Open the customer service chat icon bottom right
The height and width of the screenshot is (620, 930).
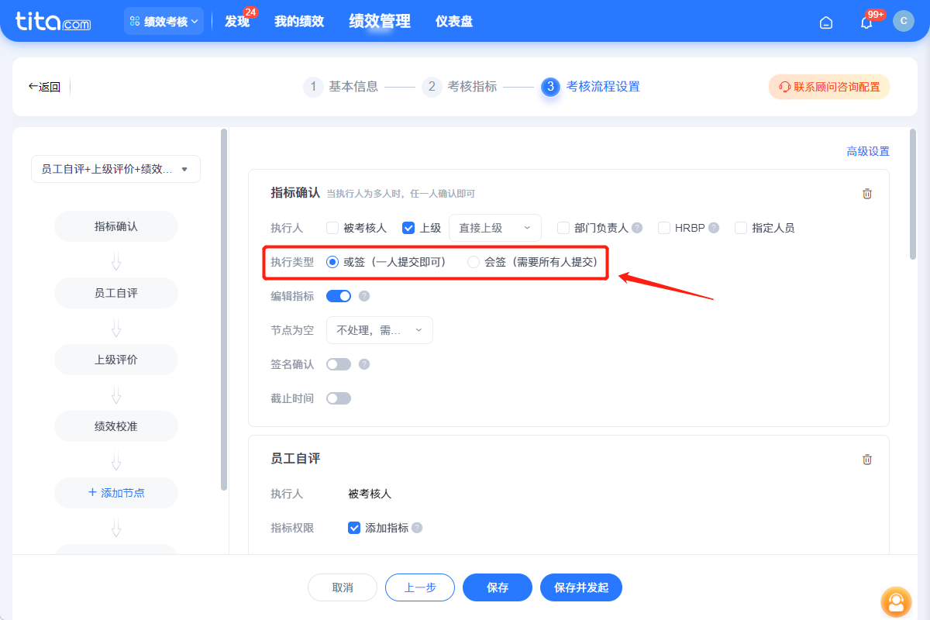(x=896, y=602)
